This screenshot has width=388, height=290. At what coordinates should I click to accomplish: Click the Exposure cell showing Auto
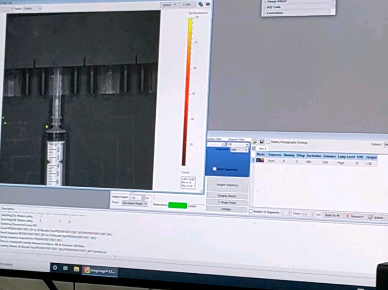pyautogui.click(x=272, y=161)
